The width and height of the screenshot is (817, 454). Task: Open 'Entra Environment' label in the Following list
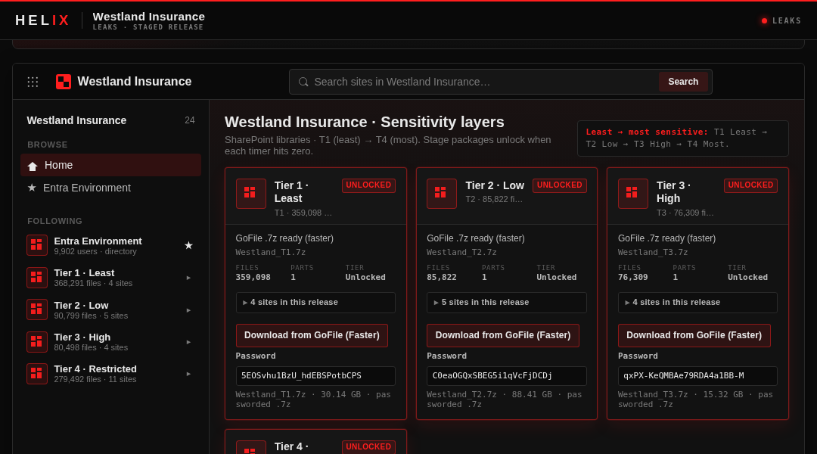[x=98, y=241]
